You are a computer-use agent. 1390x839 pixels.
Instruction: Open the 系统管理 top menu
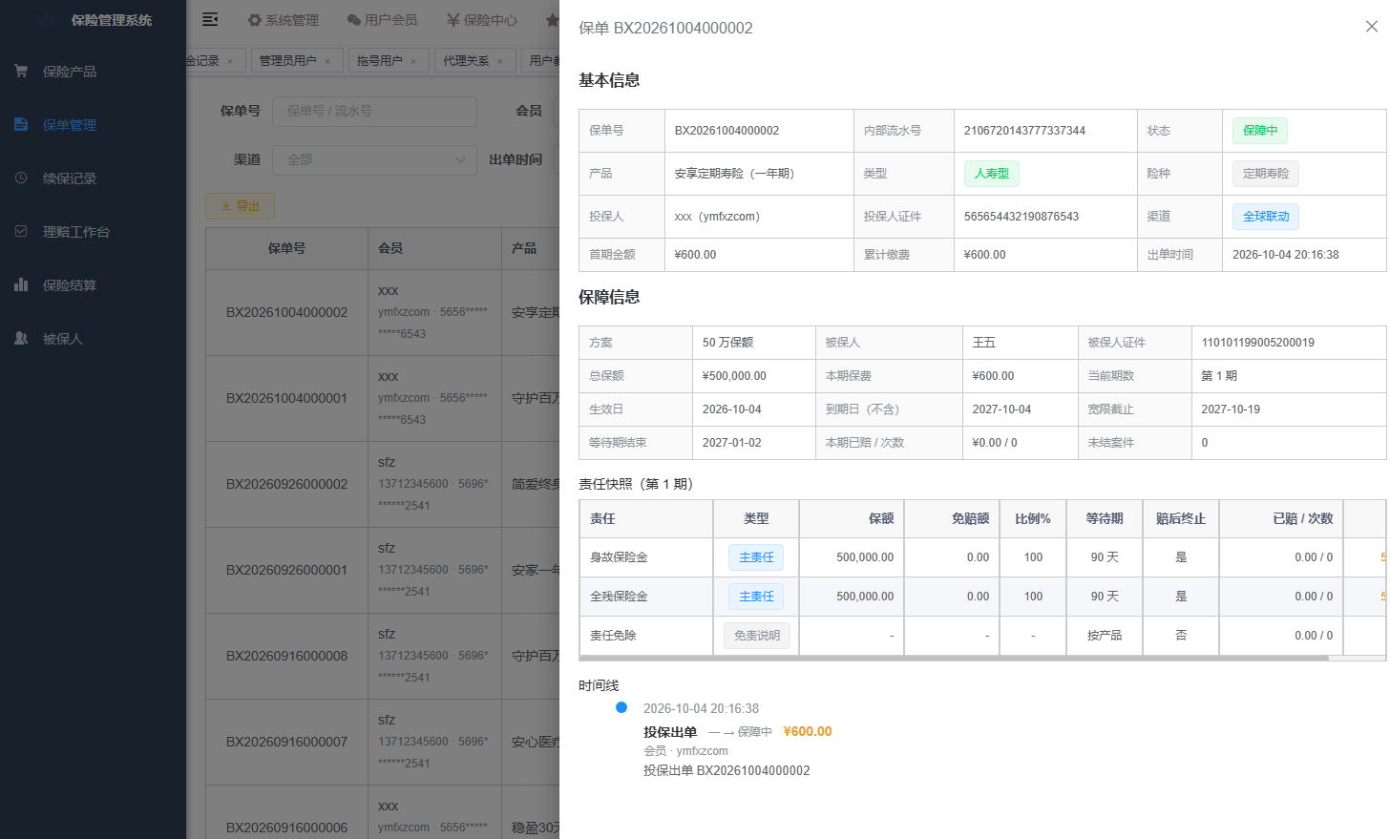[284, 20]
